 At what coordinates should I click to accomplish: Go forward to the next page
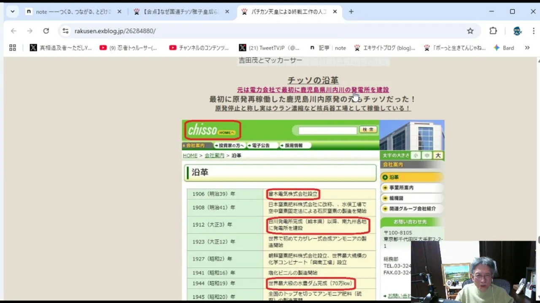point(30,31)
